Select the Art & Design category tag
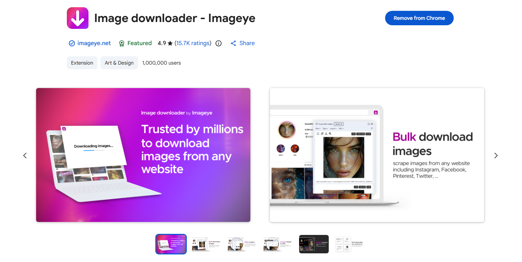Image resolution: width=522 pixels, height=262 pixels. 119,62
